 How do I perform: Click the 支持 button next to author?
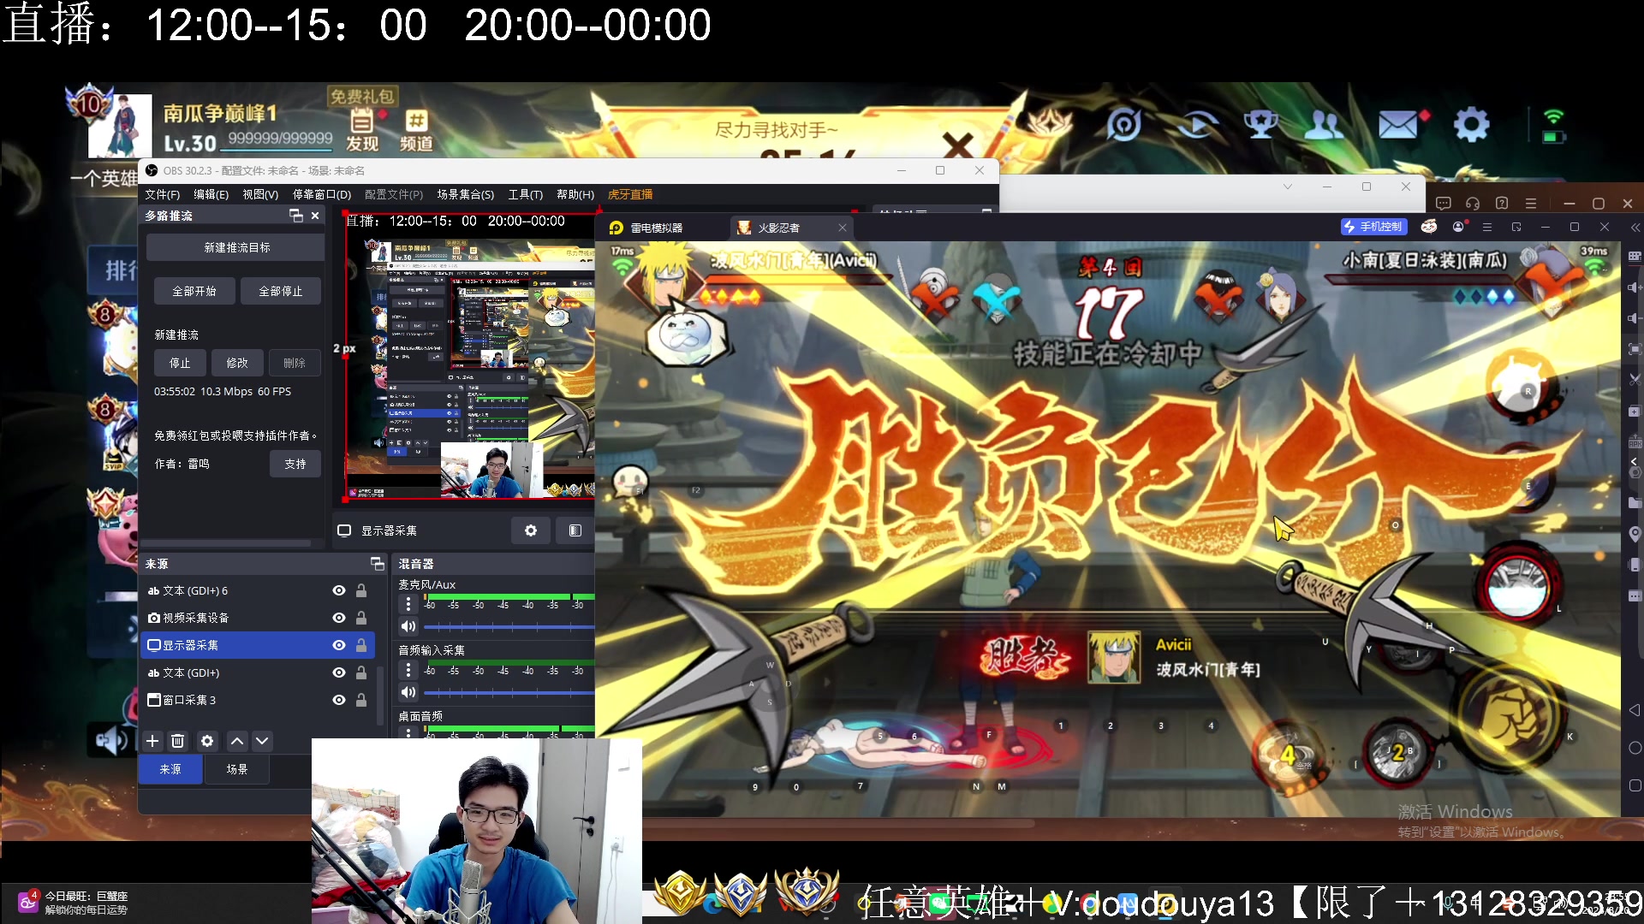pyautogui.click(x=295, y=464)
